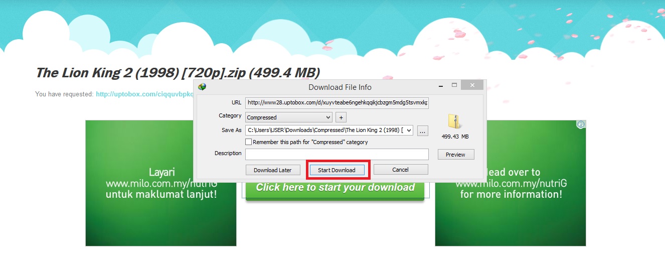Viewport: 665px width, 259px height.
Task: Maximize the Download File Info dialog
Action: point(454,85)
